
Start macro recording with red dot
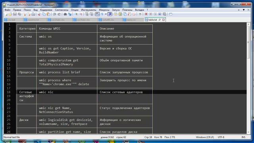coord(146,14)
